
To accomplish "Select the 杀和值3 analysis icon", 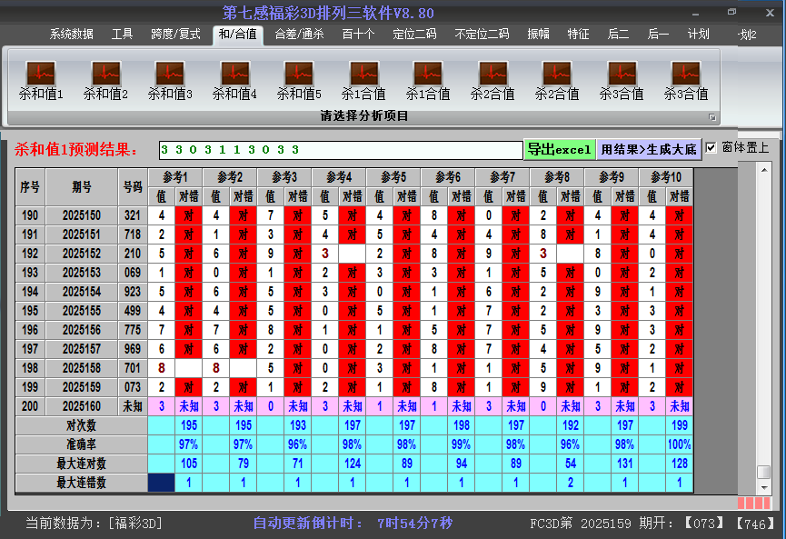I will tap(170, 80).
